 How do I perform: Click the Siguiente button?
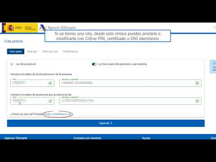pyautogui.click(x=106, y=123)
